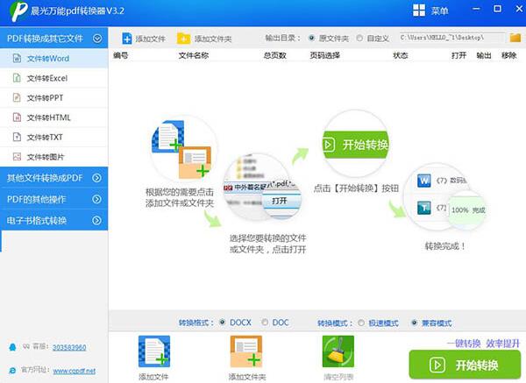The height and width of the screenshot is (383, 526).
Task: Collapse the PDF转换成其它文件 section chevron
Action: pyautogui.click(x=97, y=39)
